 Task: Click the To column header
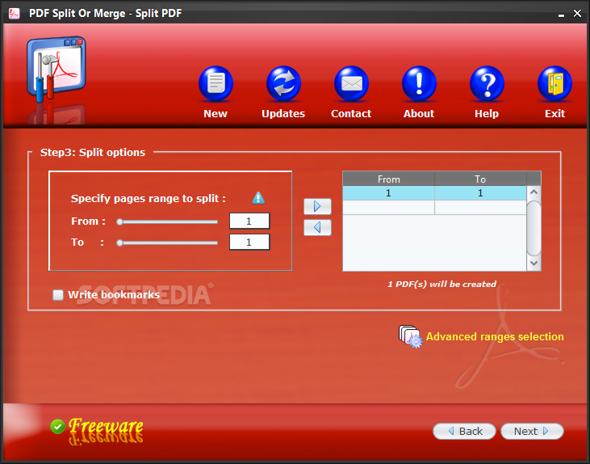point(480,179)
